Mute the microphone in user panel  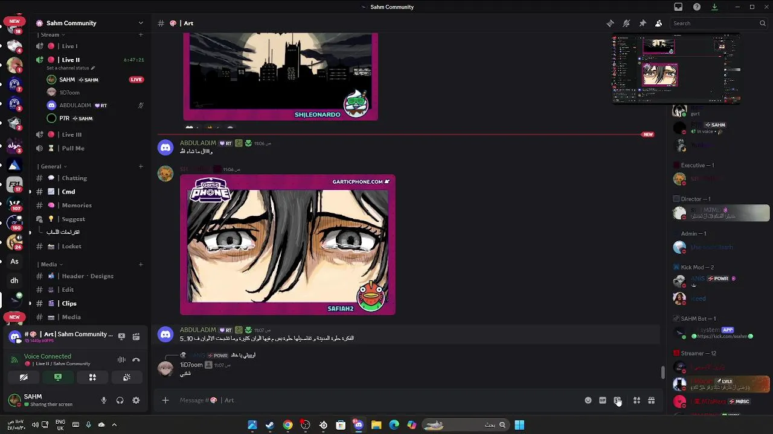[104, 400]
